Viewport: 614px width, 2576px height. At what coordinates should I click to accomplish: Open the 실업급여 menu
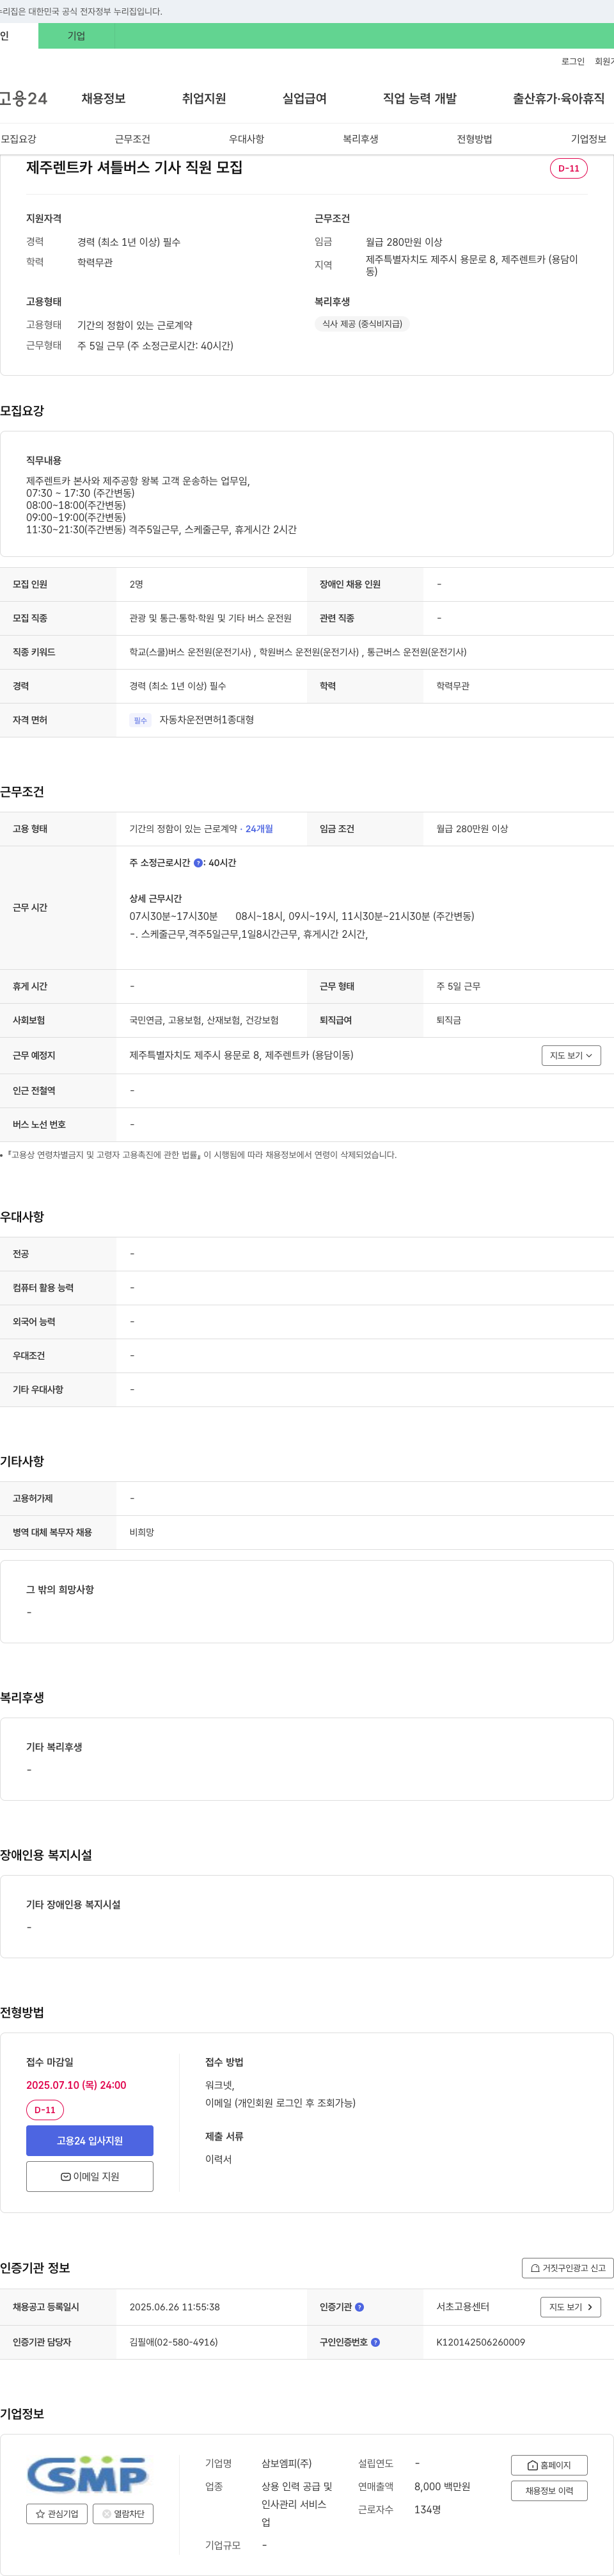(x=304, y=98)
